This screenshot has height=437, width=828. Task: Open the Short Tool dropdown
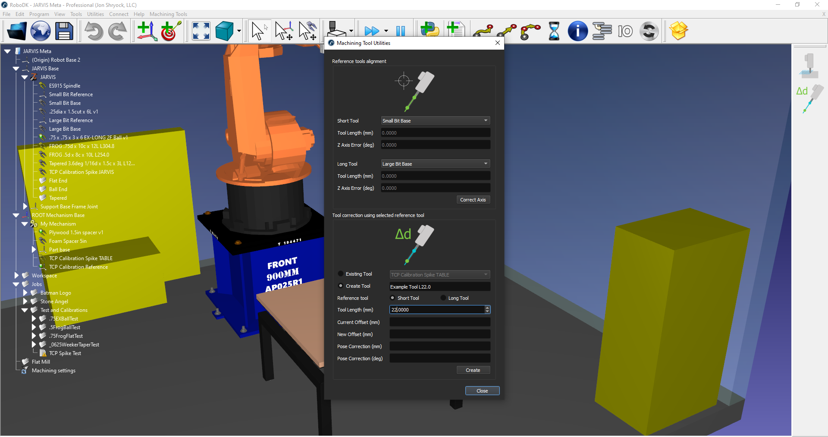point(435,121)
